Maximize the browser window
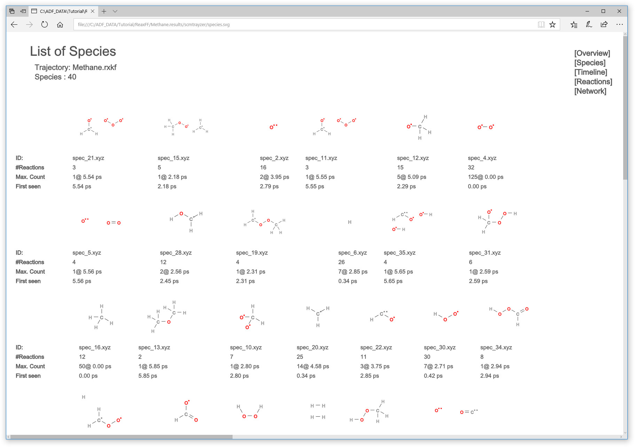This screenshot has width=635, height=447. [x=603, y=11]
